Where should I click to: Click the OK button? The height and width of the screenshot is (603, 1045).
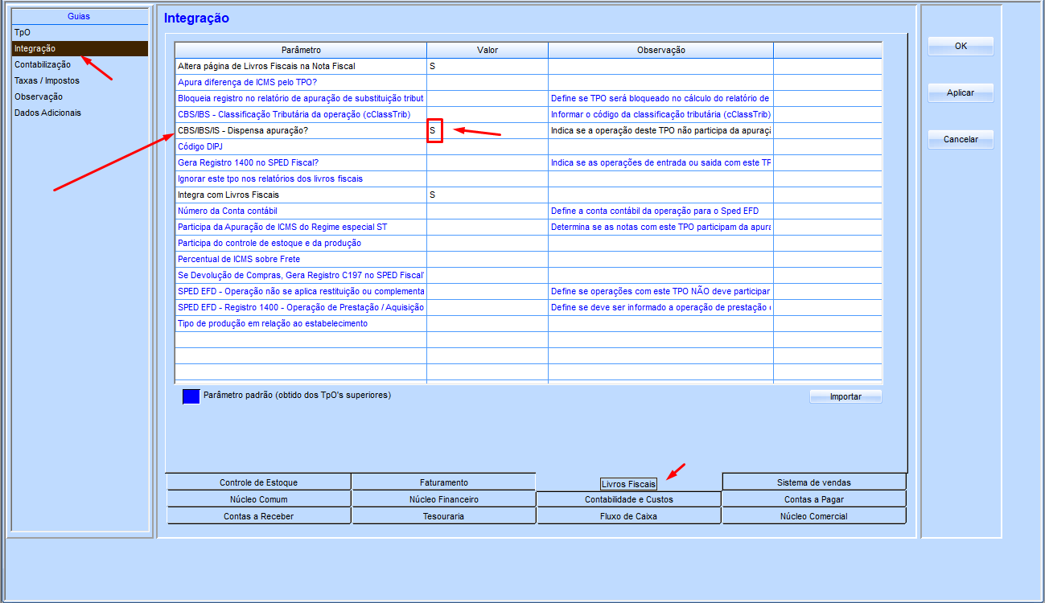pos(961,47)
